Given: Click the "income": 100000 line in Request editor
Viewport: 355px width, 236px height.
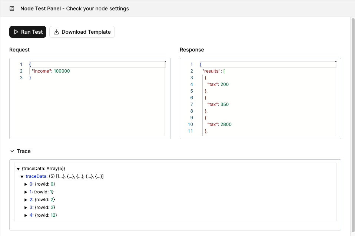Looking at the screenshot, I should pos(51,71).
